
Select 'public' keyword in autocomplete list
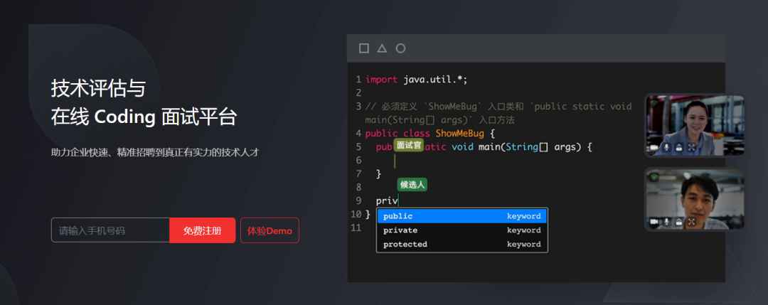462,216
